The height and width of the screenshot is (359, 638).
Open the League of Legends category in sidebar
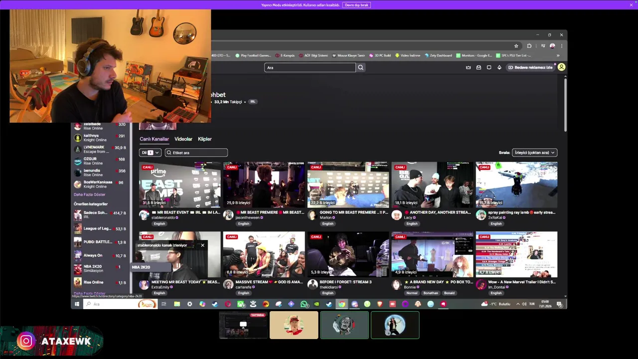pyautogui.click(x=100, y=229)
